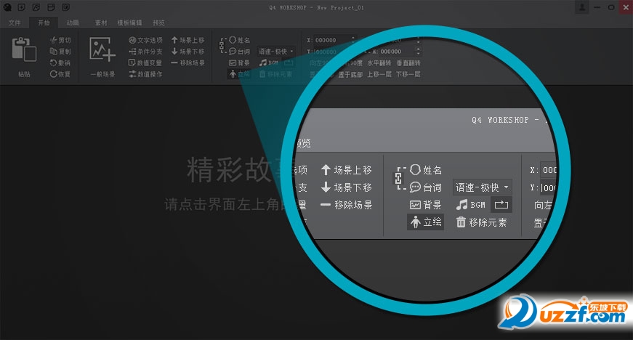Click the X coordinate stepper arrows
Viewport: 633px width, 340px height.
click(x=354, y=40)
